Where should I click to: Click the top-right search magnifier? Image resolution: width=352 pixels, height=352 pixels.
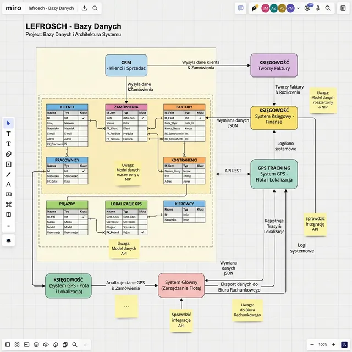point(328,8)
